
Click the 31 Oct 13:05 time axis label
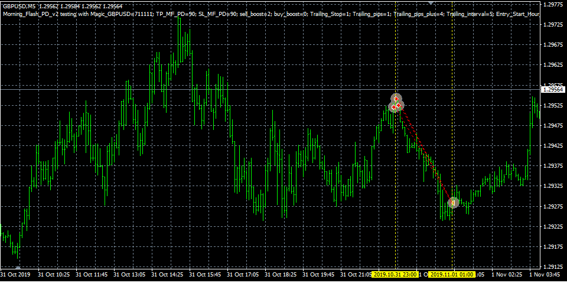point(128,275)
